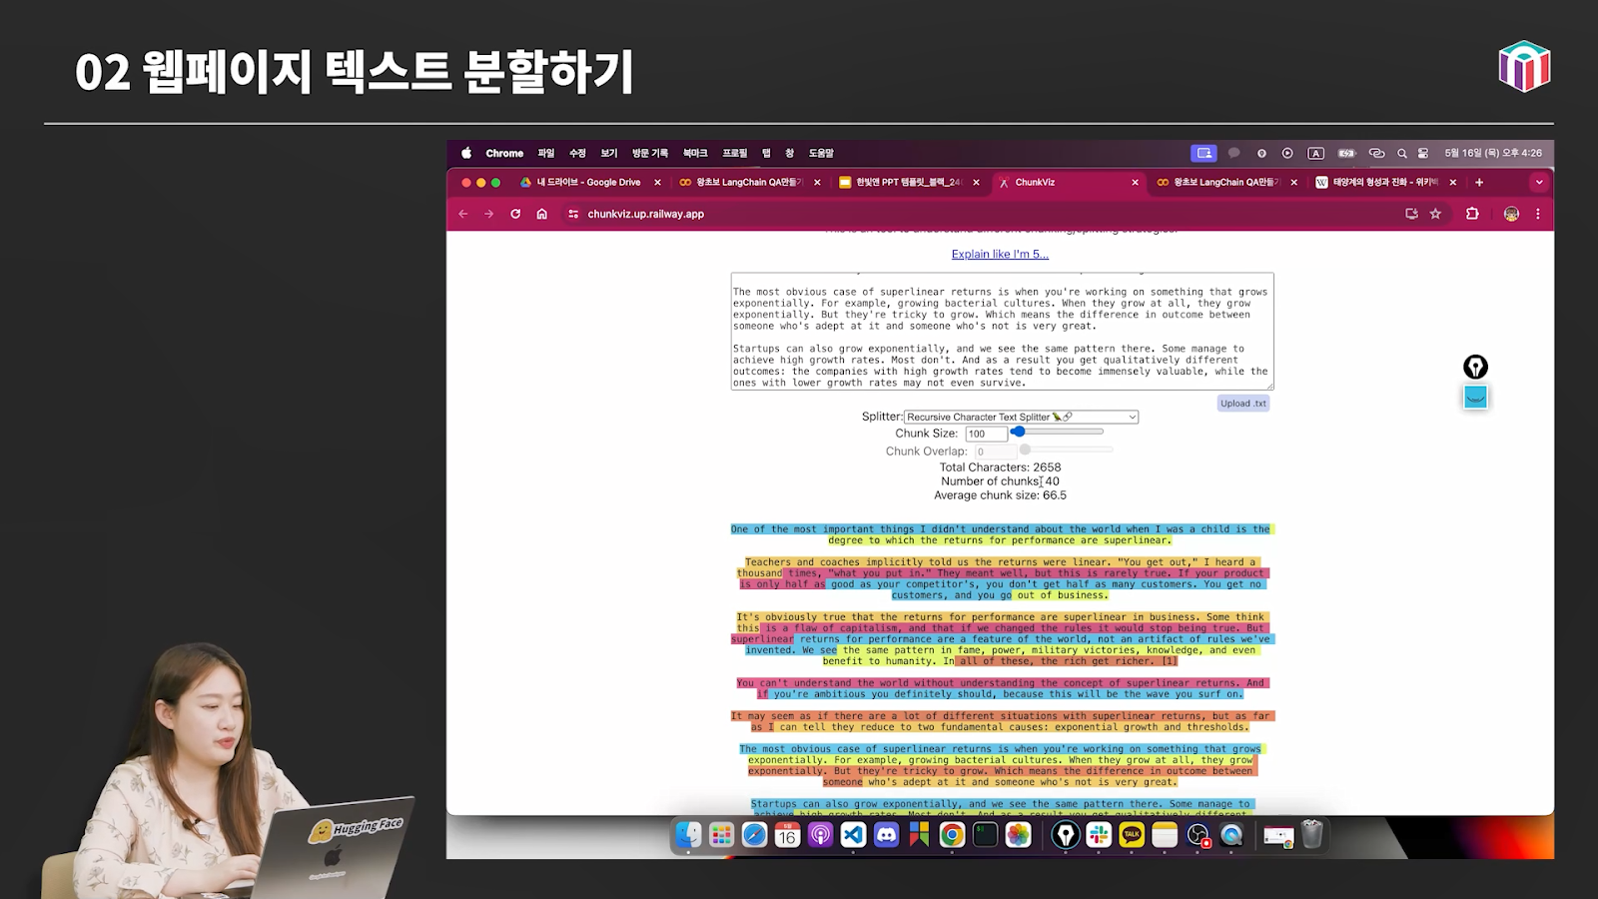The image size is (1598, 899).
Task: Close the Wikipedia tab
Action: tap(1453, 183)
